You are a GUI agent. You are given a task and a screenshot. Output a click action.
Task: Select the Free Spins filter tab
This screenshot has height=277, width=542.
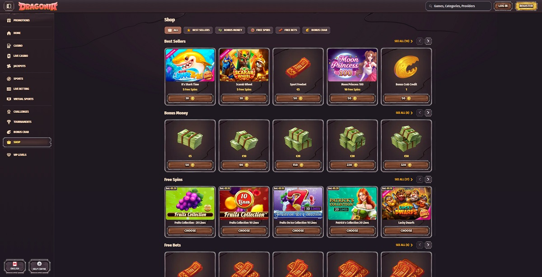261,30
